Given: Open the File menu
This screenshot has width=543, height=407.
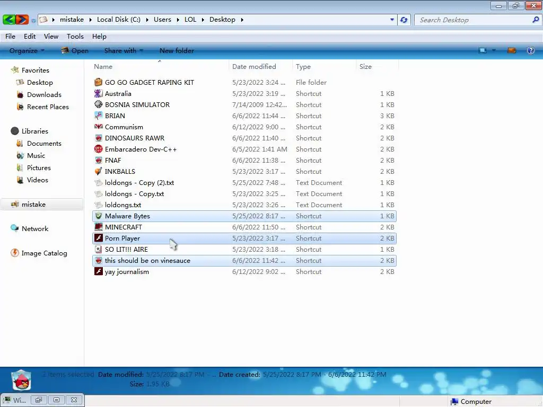Looking at the screenshot, I should click(x=11, y=37).
